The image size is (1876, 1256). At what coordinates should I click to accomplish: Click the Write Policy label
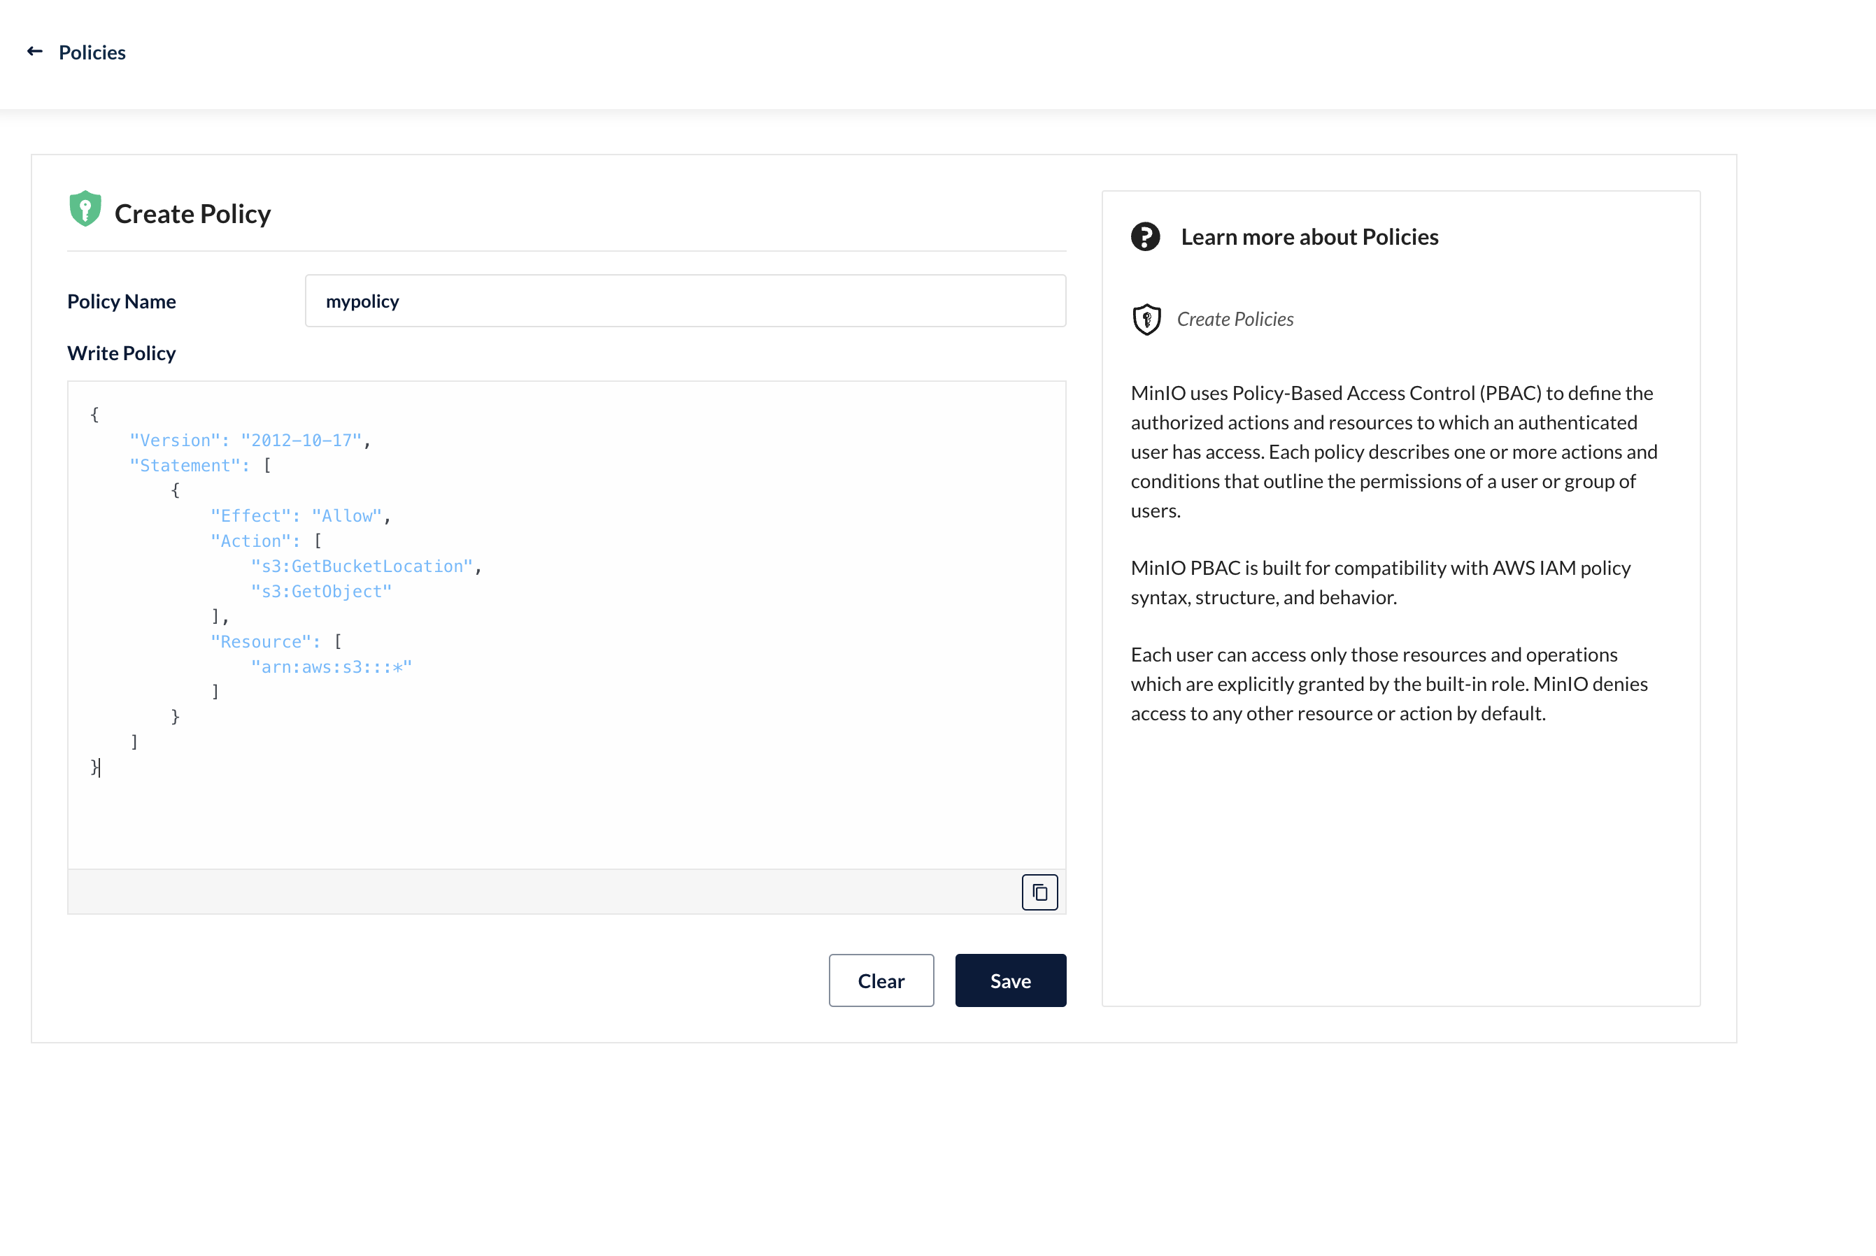tap(122, 353)
